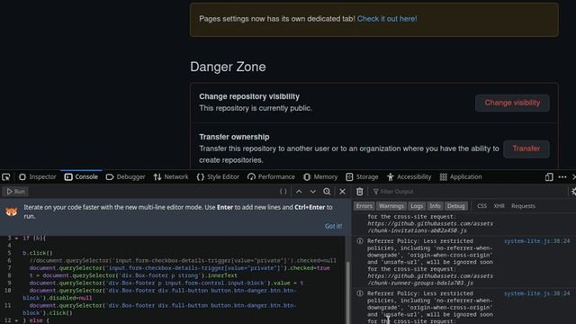This screenshot has width=576, height=324.
Task: Open the Debugger tab
Action: click(125, 177)
